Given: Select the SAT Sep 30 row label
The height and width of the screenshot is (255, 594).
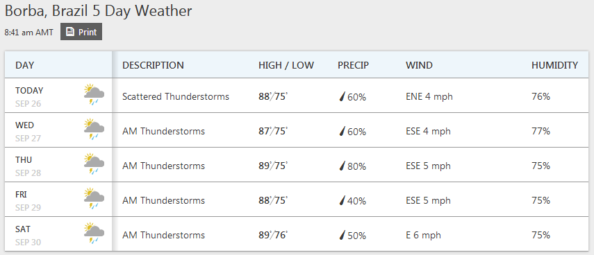Looking at the screenshot, I should pyautogui.click(x=28, y=236).
